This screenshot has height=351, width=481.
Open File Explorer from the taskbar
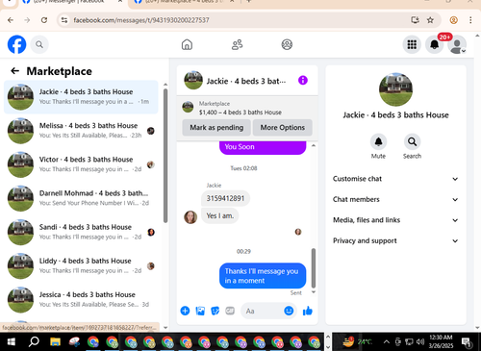click(55, 342)
